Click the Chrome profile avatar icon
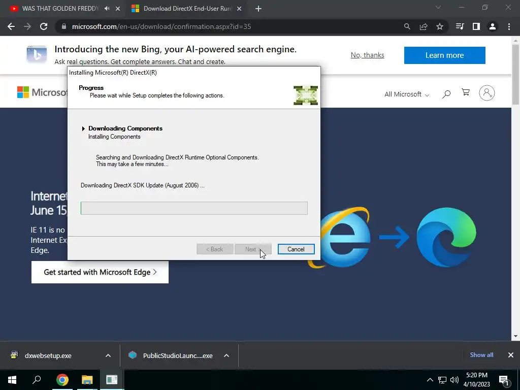Screen dimensions: 520x390 (x=493, y=26)
